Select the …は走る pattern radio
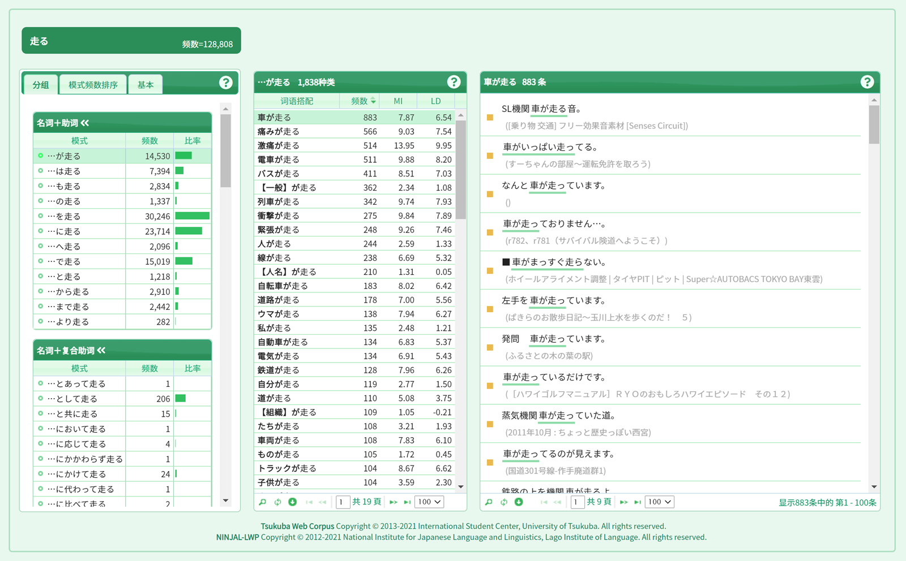This screenshot has width=906, height=561. point(40,171)
